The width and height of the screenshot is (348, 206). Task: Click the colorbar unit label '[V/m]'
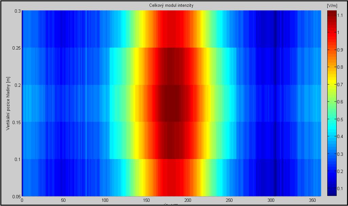click(332, 6)
